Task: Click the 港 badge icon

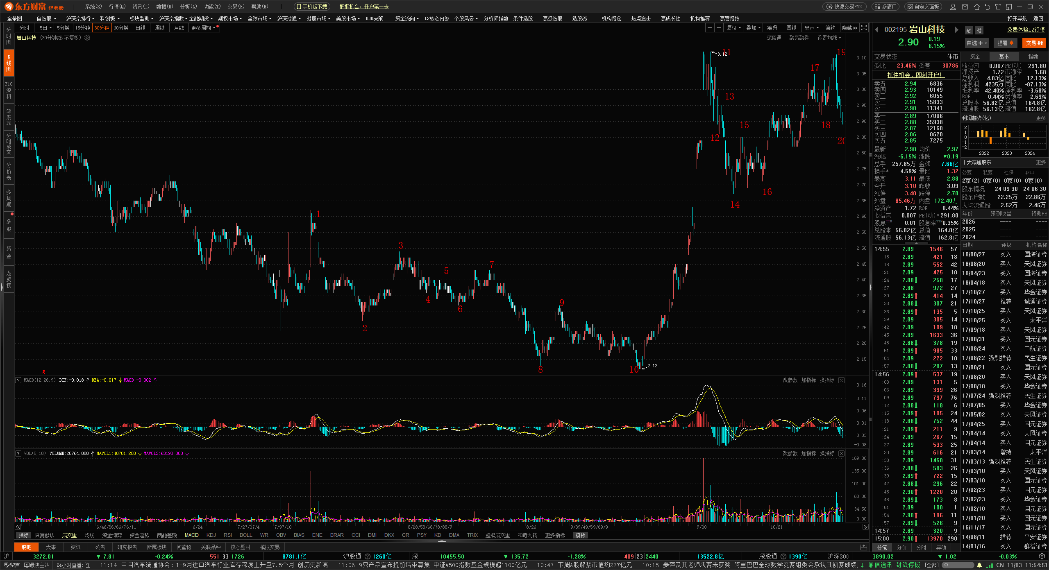Action: click(979, 30)
